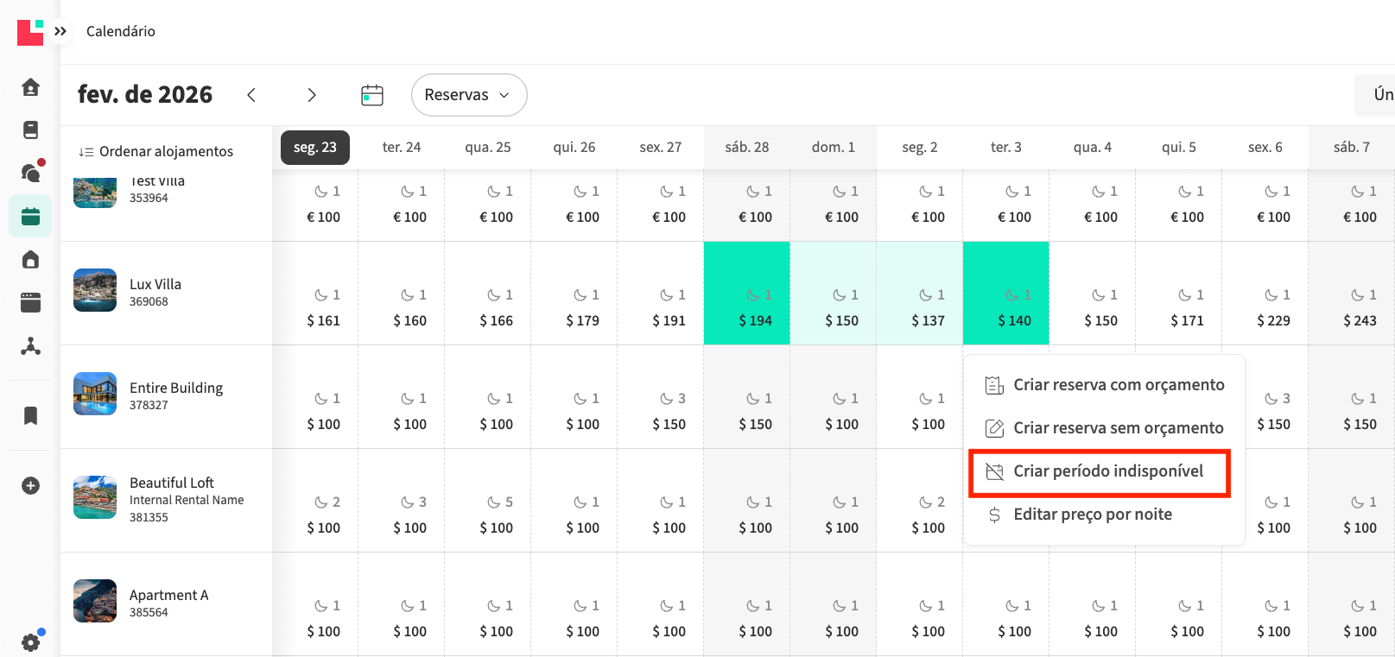Select the seg. 23 date header

(315, 148)
